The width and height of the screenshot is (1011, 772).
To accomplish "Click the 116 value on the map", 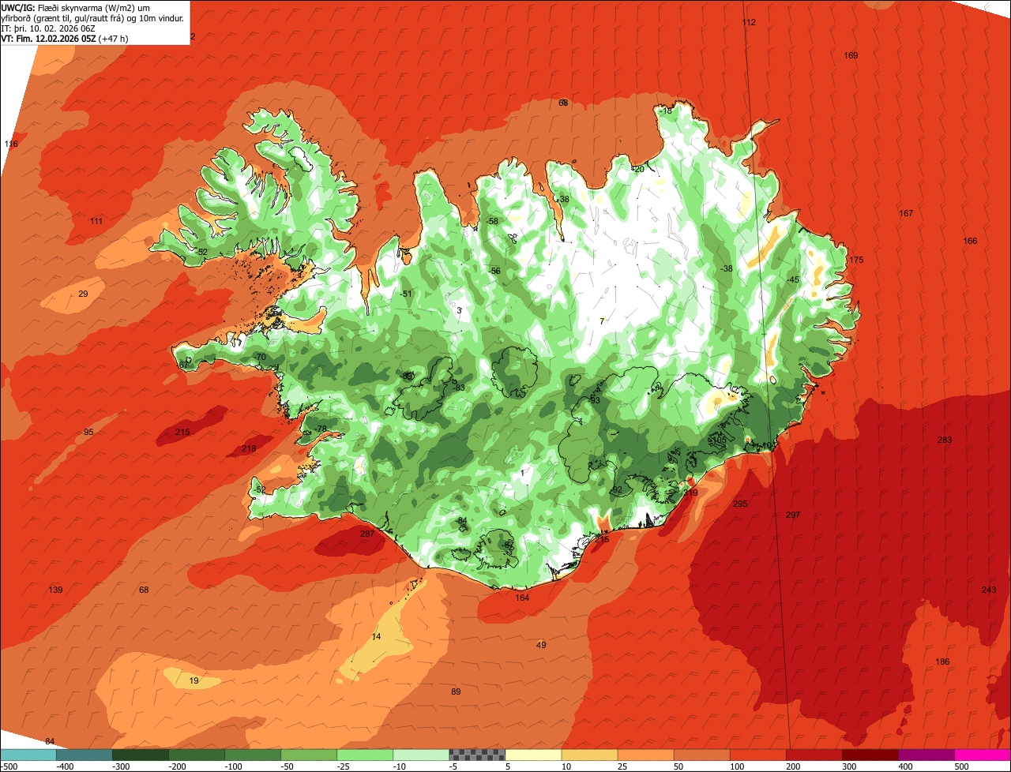I will pyautogui.click(x=11, y=144).
